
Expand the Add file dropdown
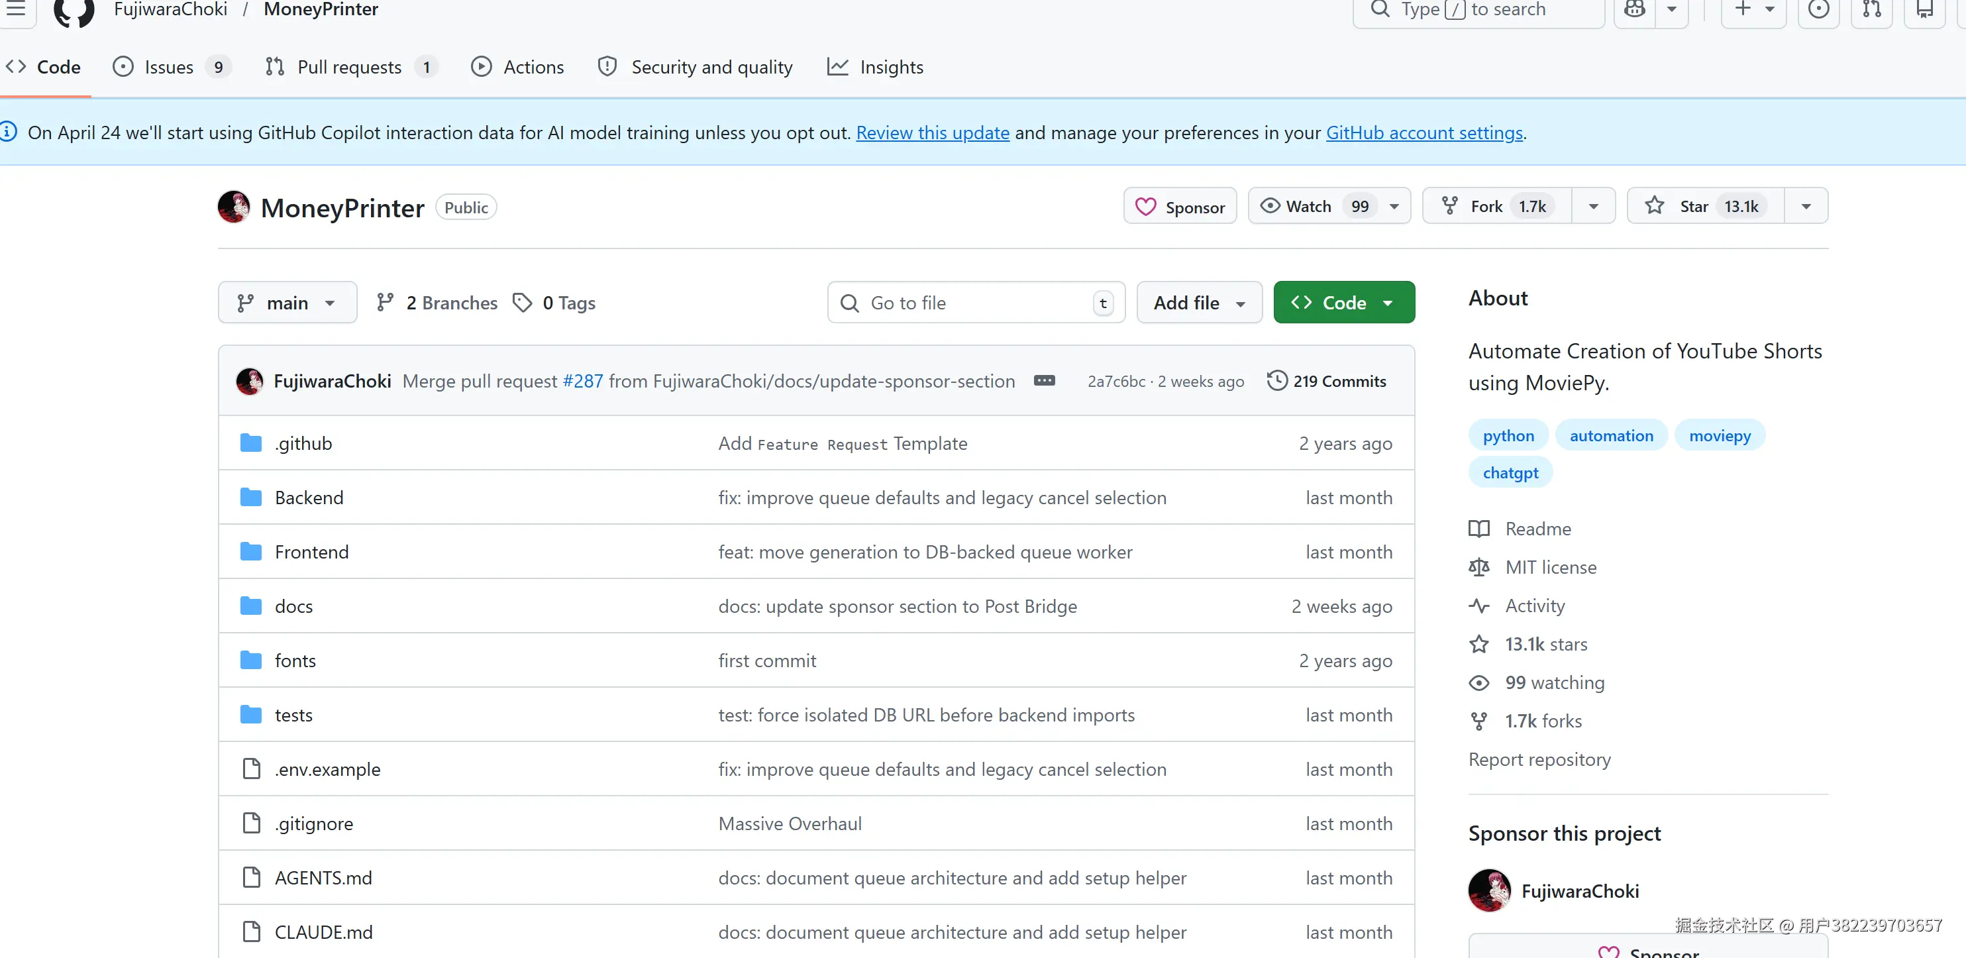(x=1198, y=303)
